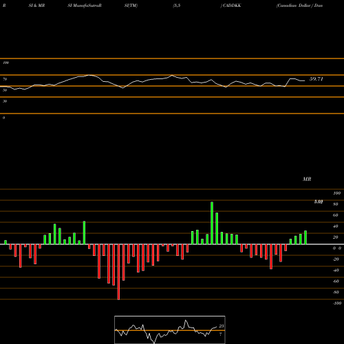Click the 'SI(TM)' header text
The image size is (344, 344).
coord(131,6)
